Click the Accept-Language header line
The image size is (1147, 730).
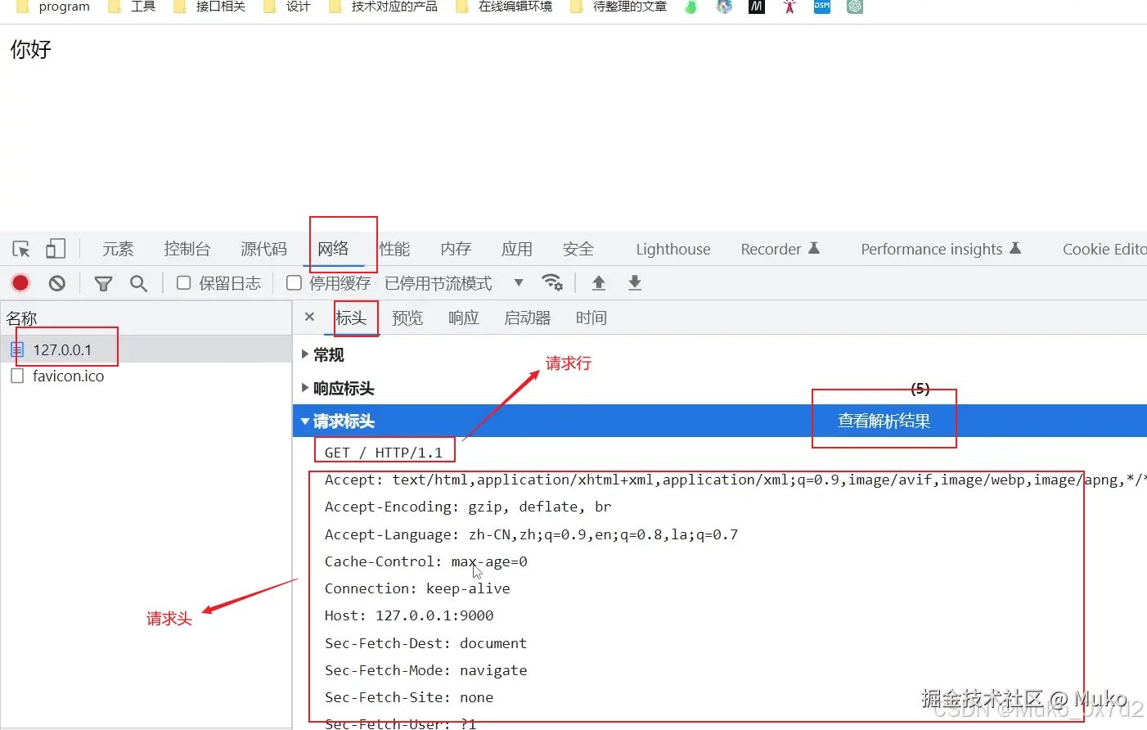point(531,534)
